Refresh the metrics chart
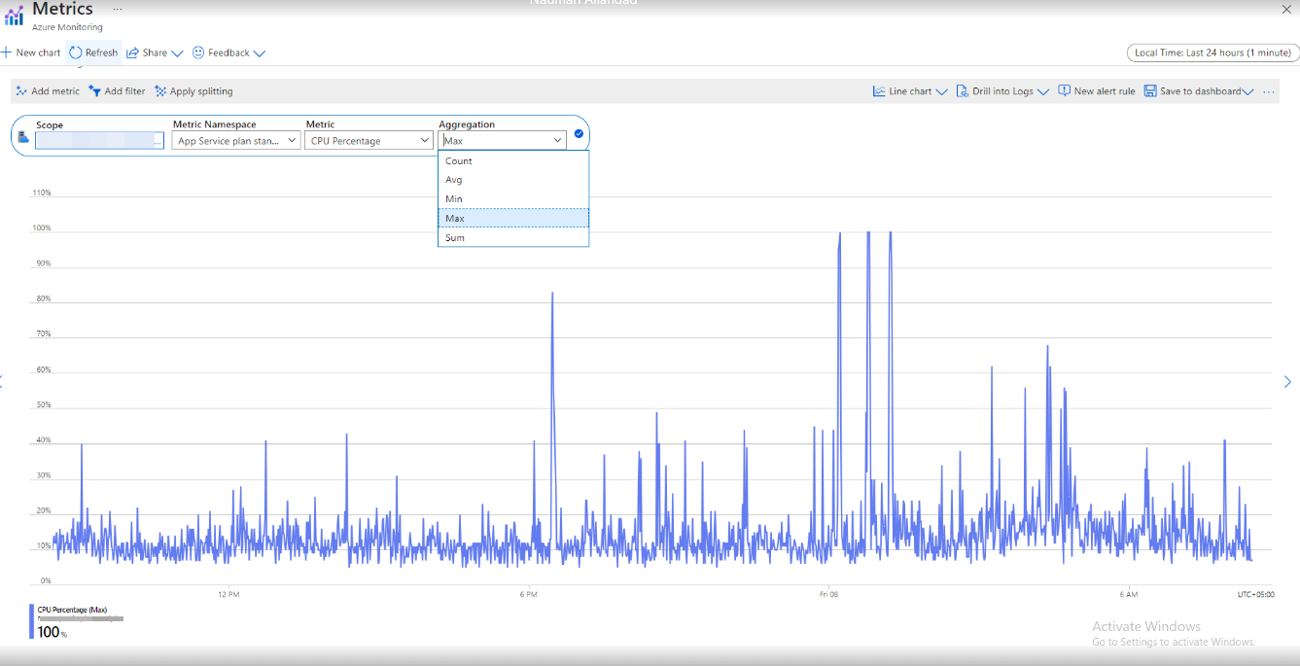Screen dimensions: 1300x666 pos(93,53)
